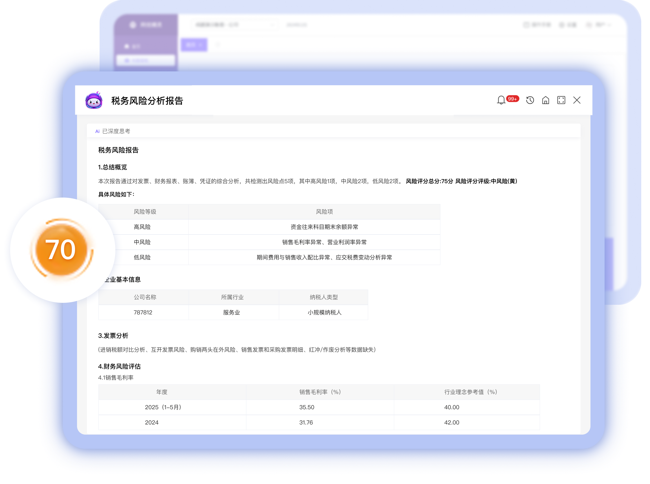Go to home via house icon
The height and width of the screenshot is (484, 650).
545,100
